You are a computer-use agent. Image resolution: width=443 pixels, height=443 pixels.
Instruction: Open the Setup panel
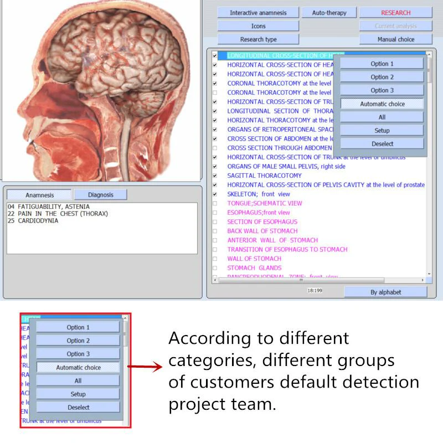click(x=382, y=130)
